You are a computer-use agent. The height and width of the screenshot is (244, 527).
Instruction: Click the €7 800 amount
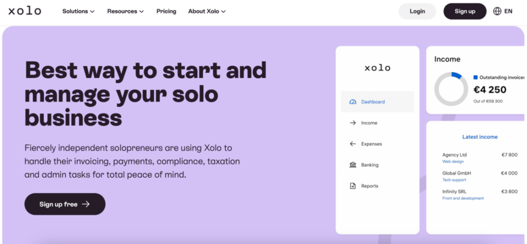(509, 155)
